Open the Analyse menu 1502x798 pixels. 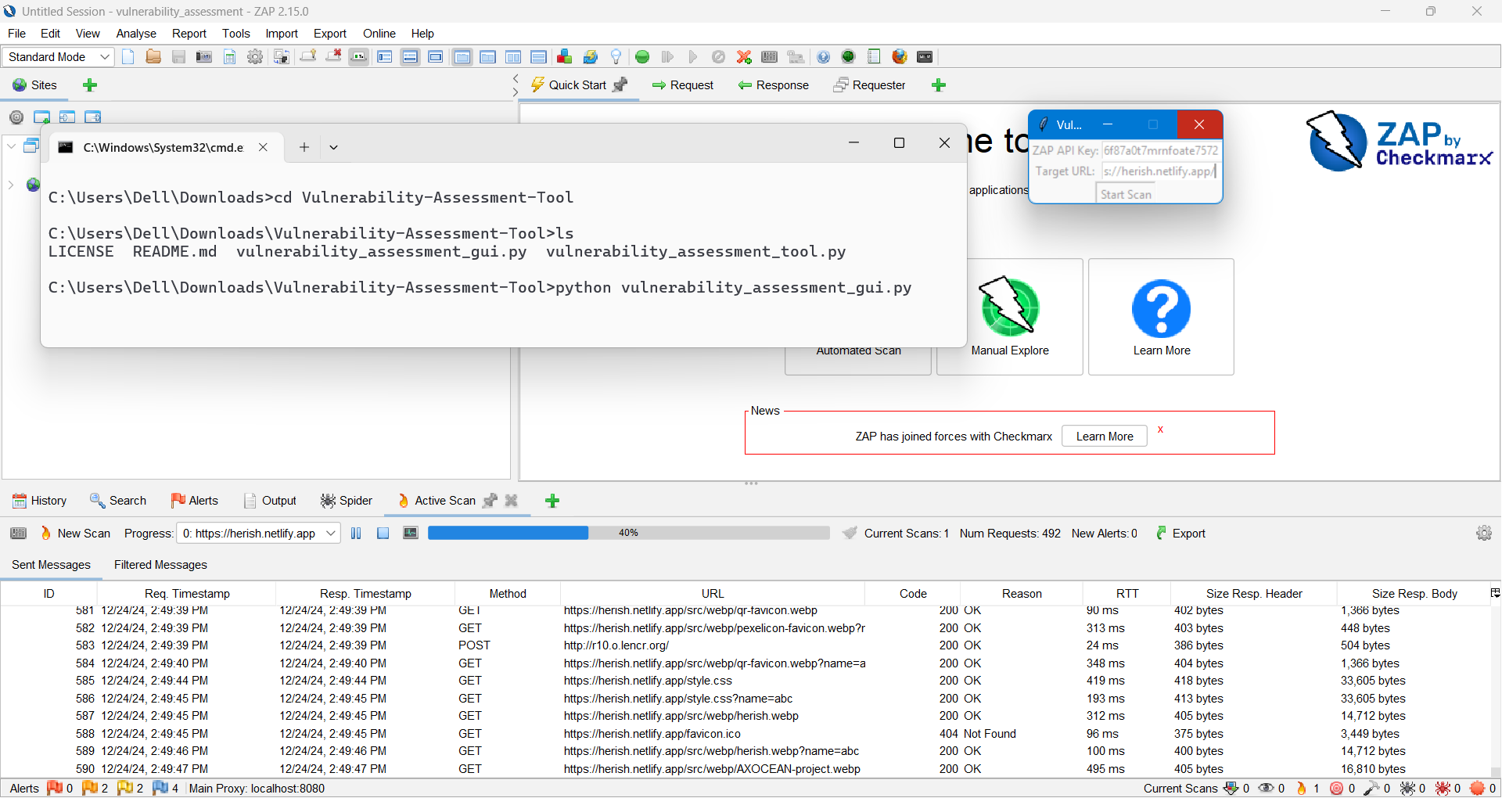[136, 34]
